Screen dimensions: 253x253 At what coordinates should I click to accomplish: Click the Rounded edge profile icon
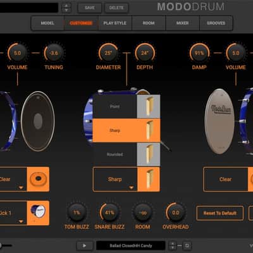pyautogui.click(x=149, y=154)
